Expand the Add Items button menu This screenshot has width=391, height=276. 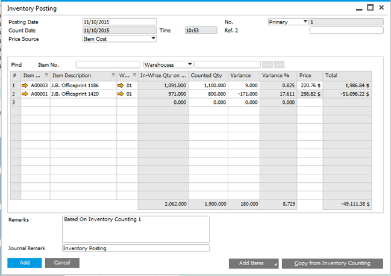click(x=275, y=265)
